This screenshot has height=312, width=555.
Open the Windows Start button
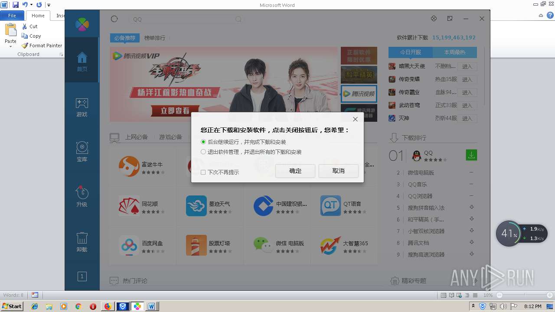pos(12,306)
